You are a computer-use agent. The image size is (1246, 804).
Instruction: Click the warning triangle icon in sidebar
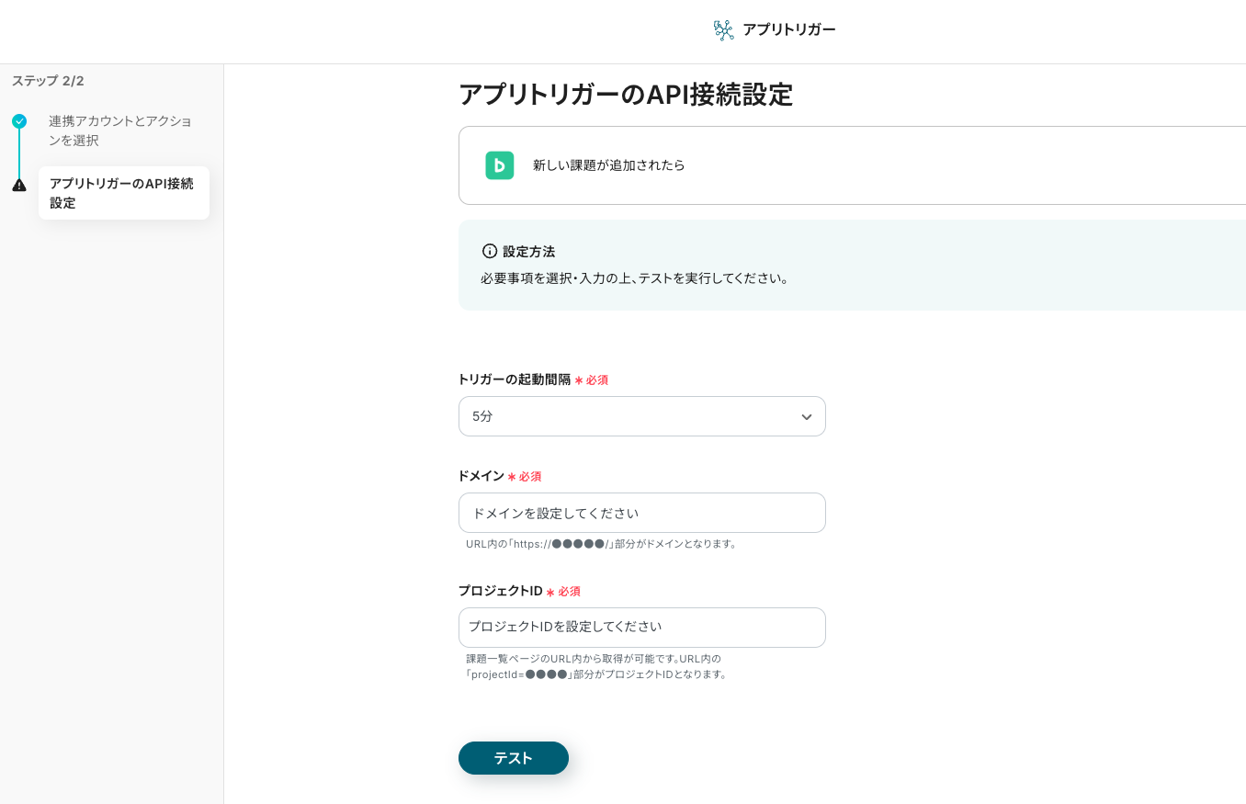click(x=19, y=185)
